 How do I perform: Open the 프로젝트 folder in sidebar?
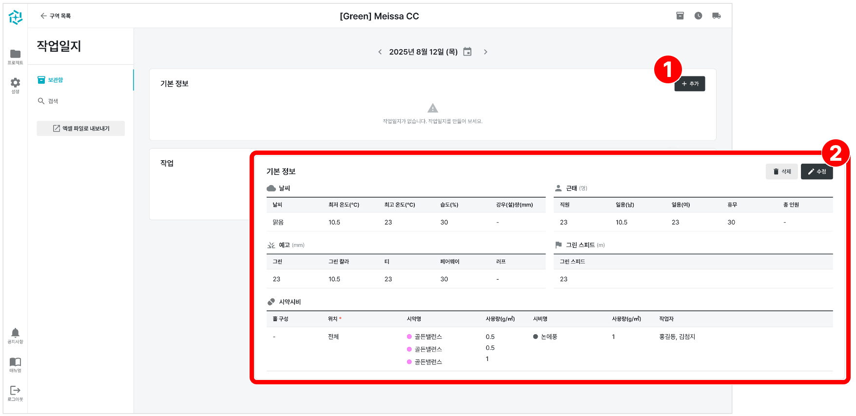15,56
